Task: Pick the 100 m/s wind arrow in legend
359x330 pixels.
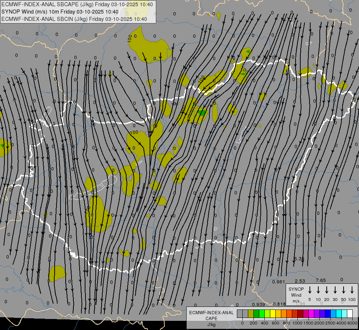Action: coord(352,290)
